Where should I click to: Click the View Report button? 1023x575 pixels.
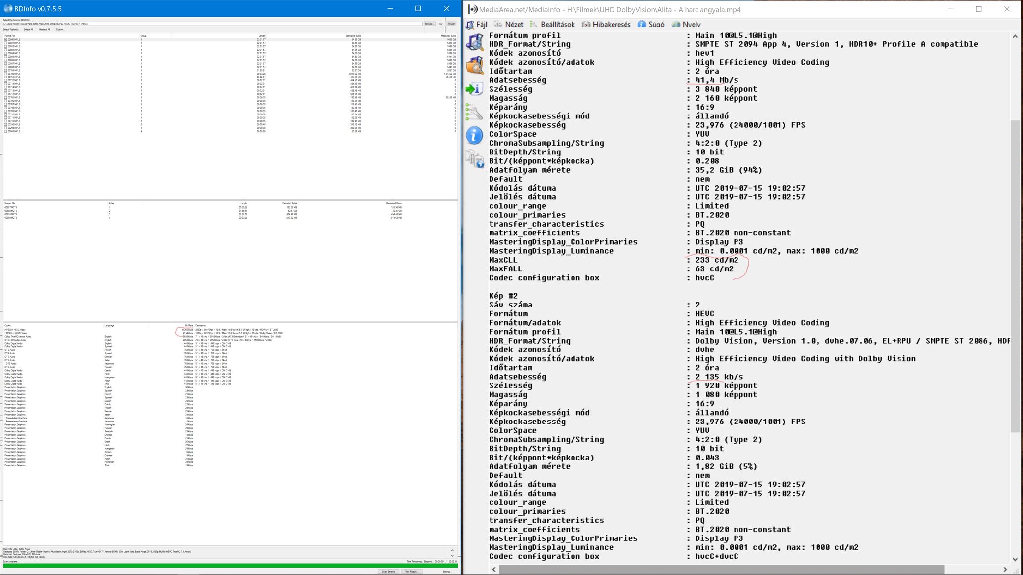[x=412, y=571]
